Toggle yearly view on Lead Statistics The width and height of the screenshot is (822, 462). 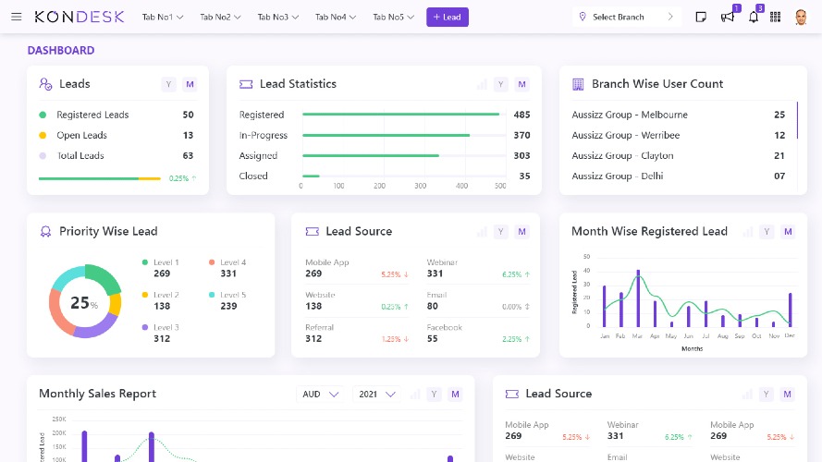pyautogui.click(x=500, y=84)
